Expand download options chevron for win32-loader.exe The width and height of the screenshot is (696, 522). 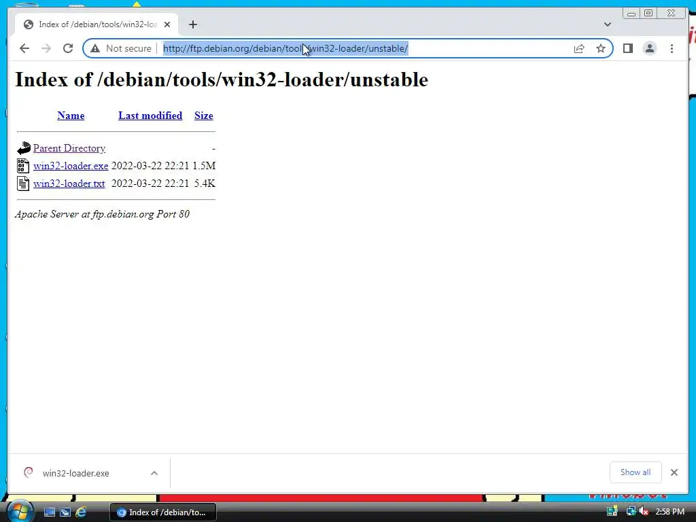point(154,473)
